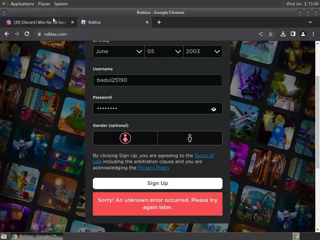Open the Terms of Use link
Screen dimensions: 320x240
[204, 156]
